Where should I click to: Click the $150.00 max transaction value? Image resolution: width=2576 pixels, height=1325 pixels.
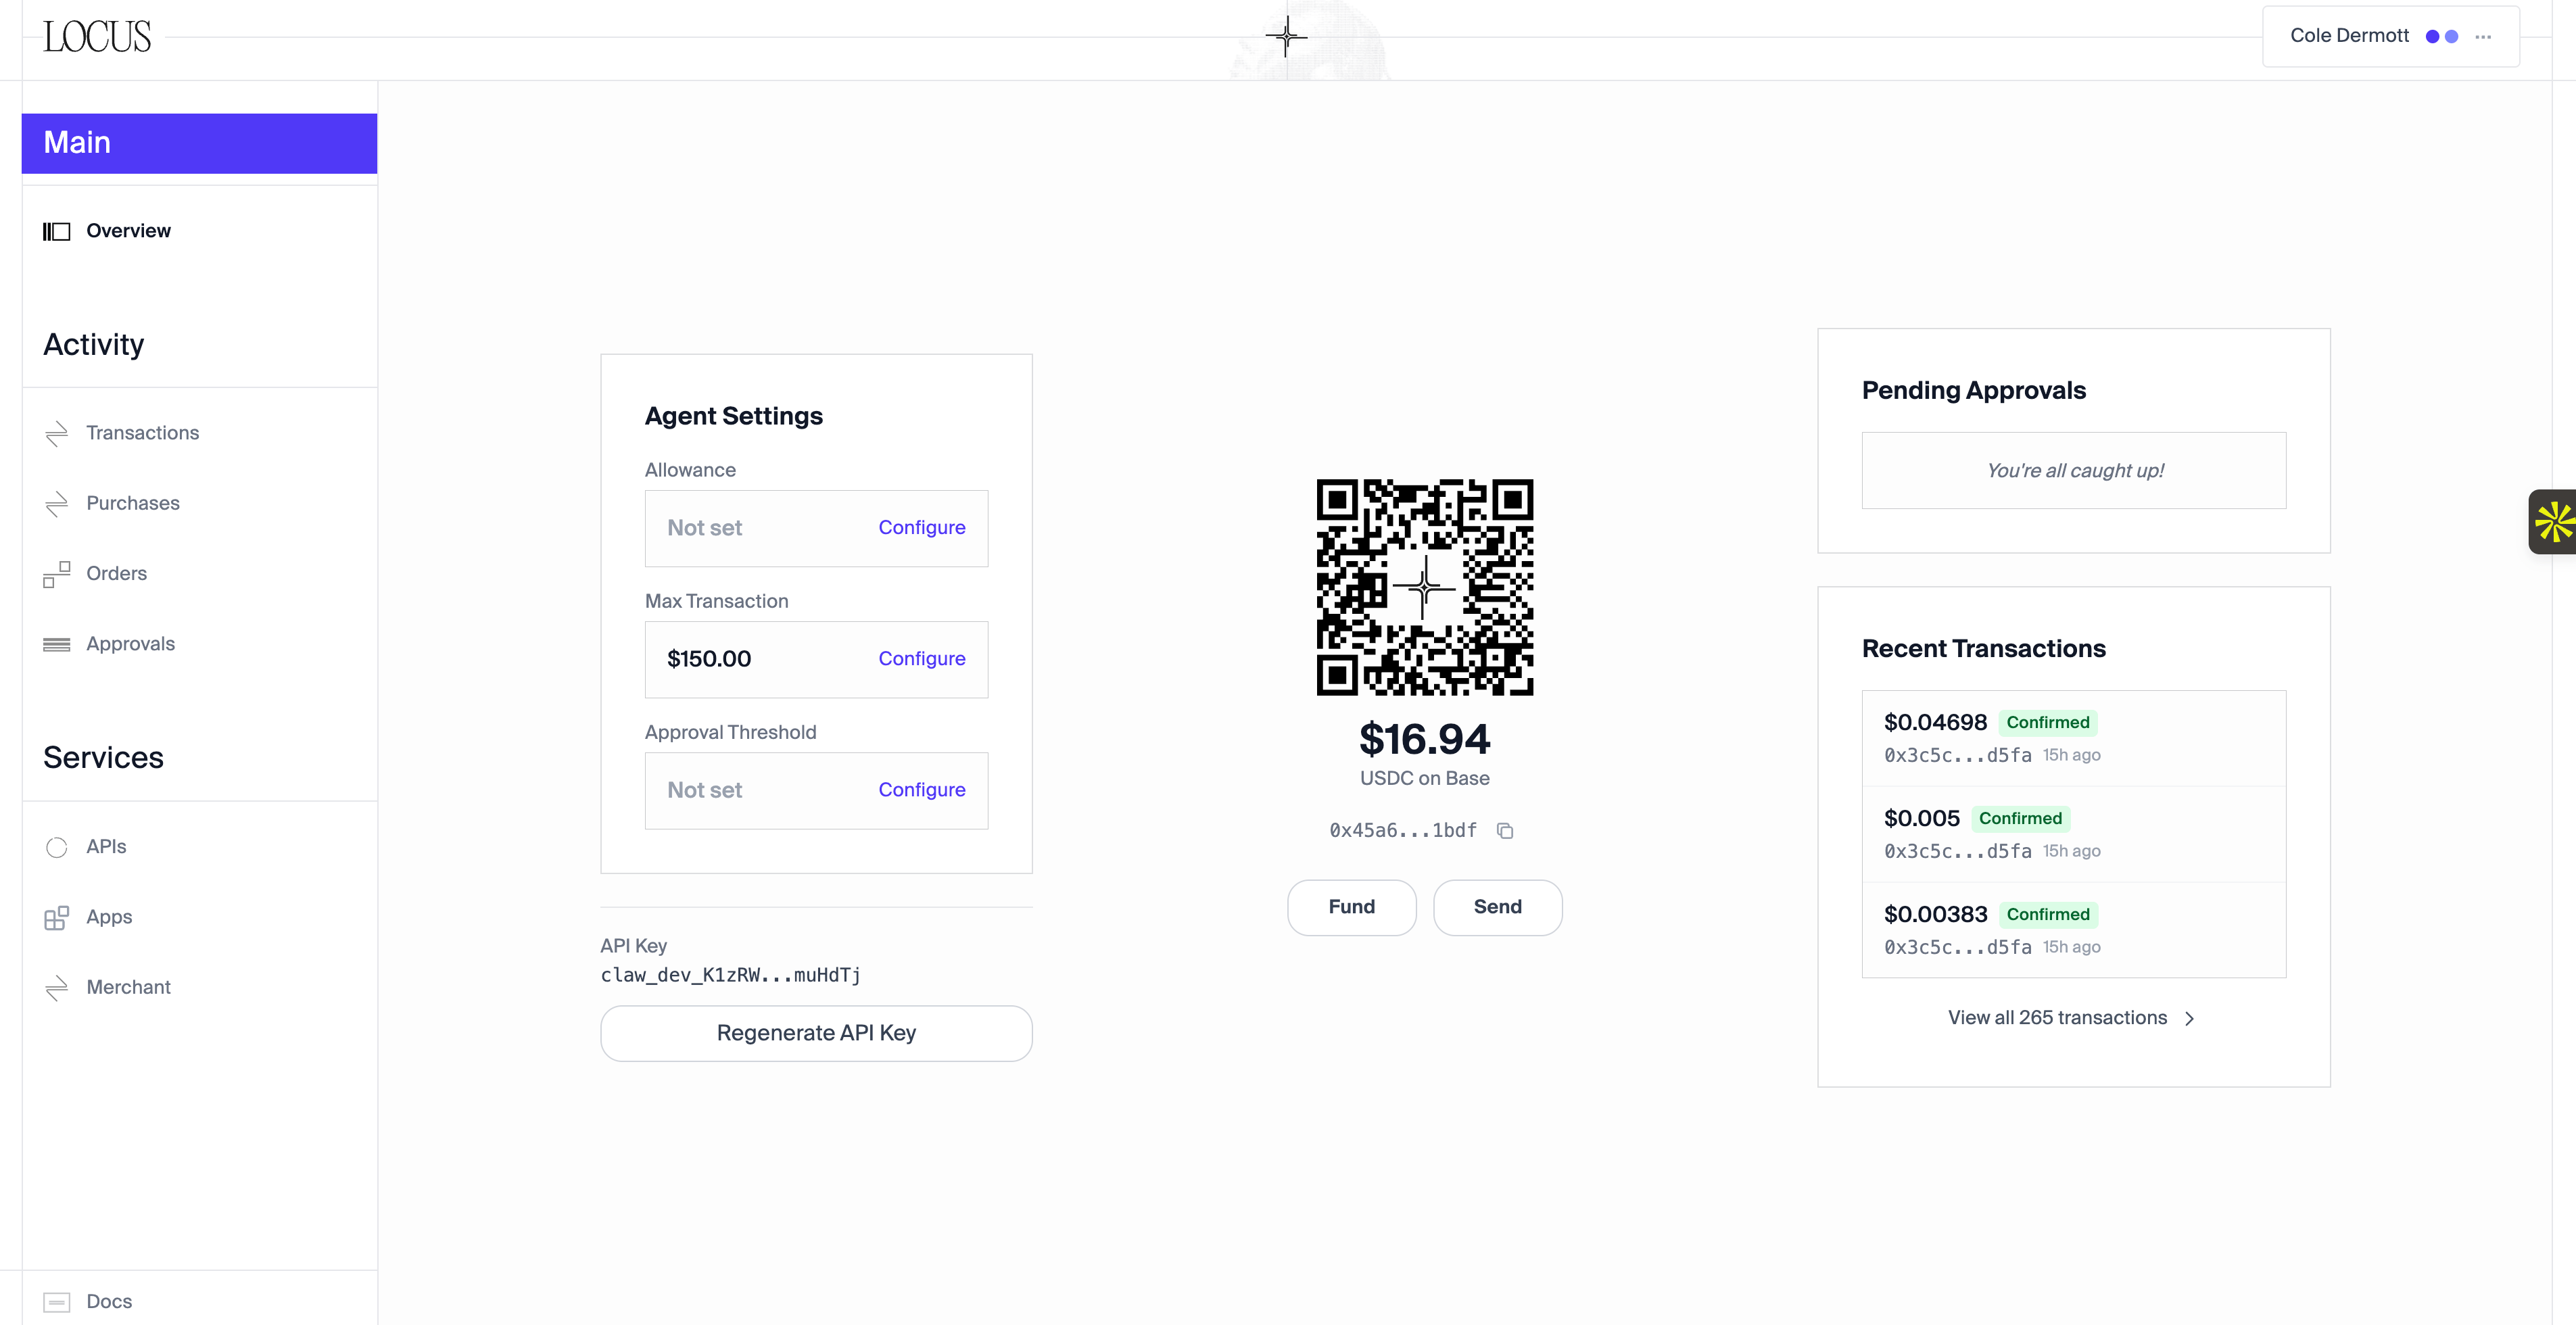pyautogui.click(x=709, y=659)
